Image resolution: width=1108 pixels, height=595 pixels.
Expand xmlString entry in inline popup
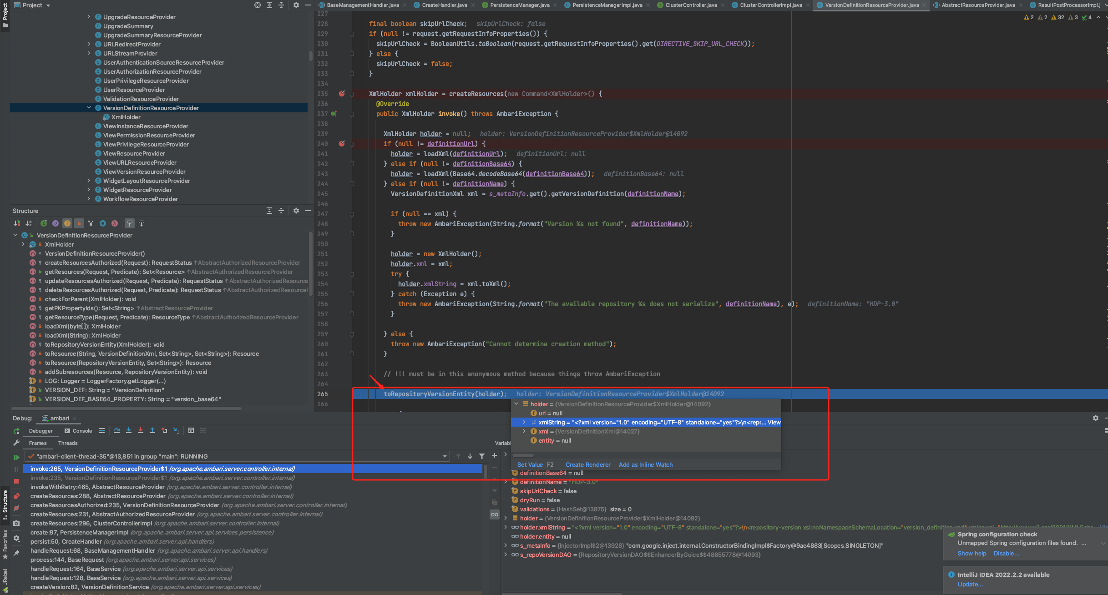(x=524, y=422)
